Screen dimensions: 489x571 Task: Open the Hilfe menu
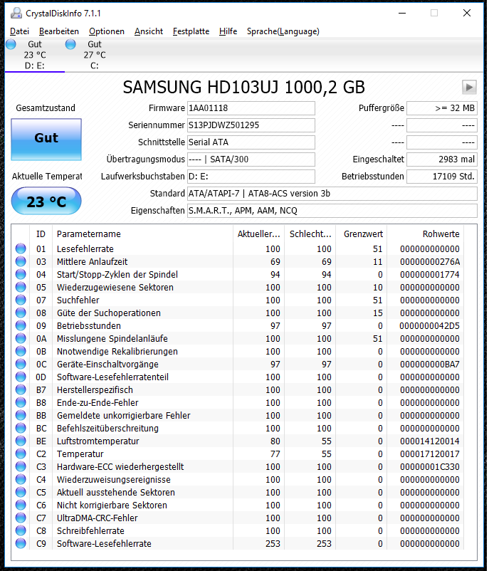click(228, 31)
